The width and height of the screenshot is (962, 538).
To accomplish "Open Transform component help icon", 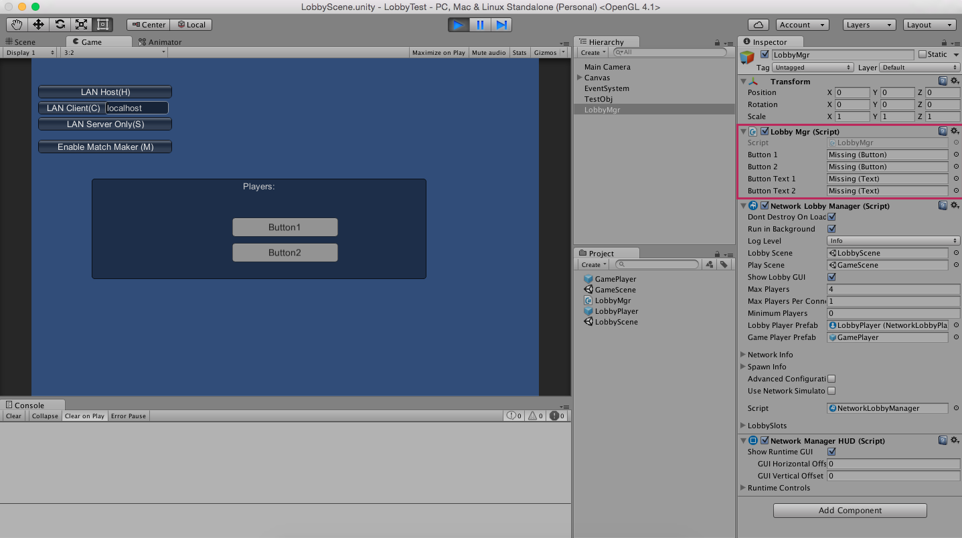I will click(943, 81).
